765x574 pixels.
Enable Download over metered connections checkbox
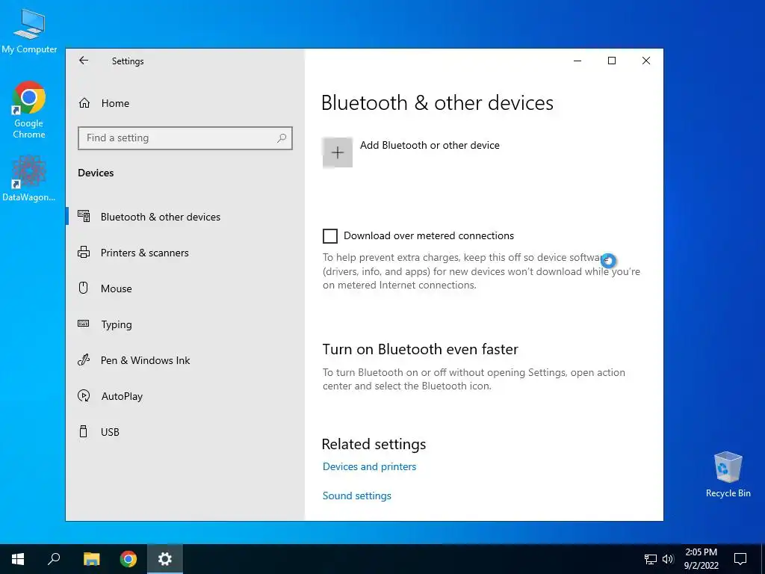pyautogui.click(x=330, y=236)
